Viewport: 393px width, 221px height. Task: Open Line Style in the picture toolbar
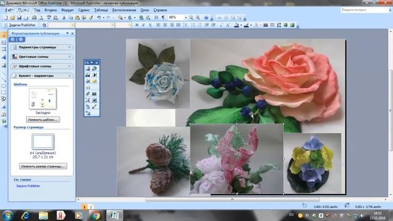click(94, 94)
